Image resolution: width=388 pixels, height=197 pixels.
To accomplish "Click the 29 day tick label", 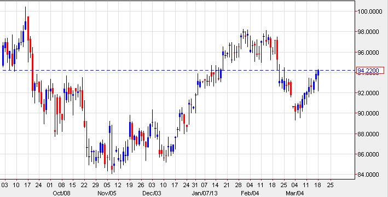I will coord(95,185).
